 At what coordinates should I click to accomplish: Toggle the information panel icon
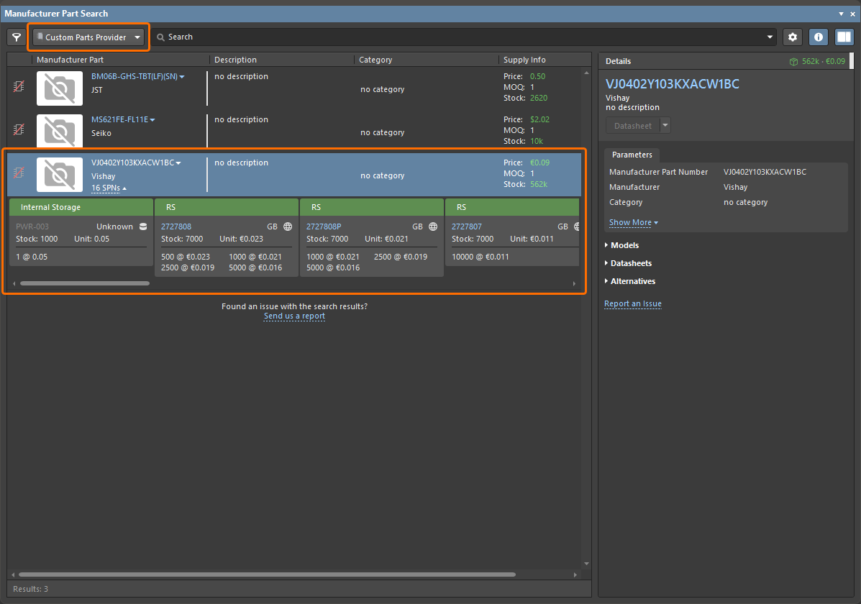pyautogui.click(x=818, y=37)
